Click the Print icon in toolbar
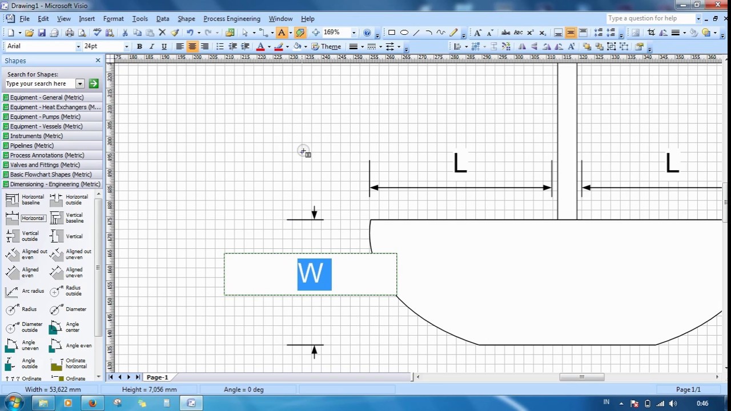The width and height of the screenshot is (731, 411). coord(70,33)
